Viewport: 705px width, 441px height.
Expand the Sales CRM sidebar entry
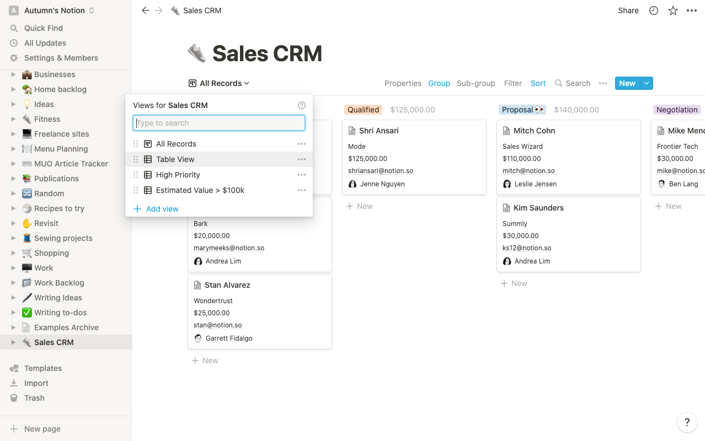(14, 342)
